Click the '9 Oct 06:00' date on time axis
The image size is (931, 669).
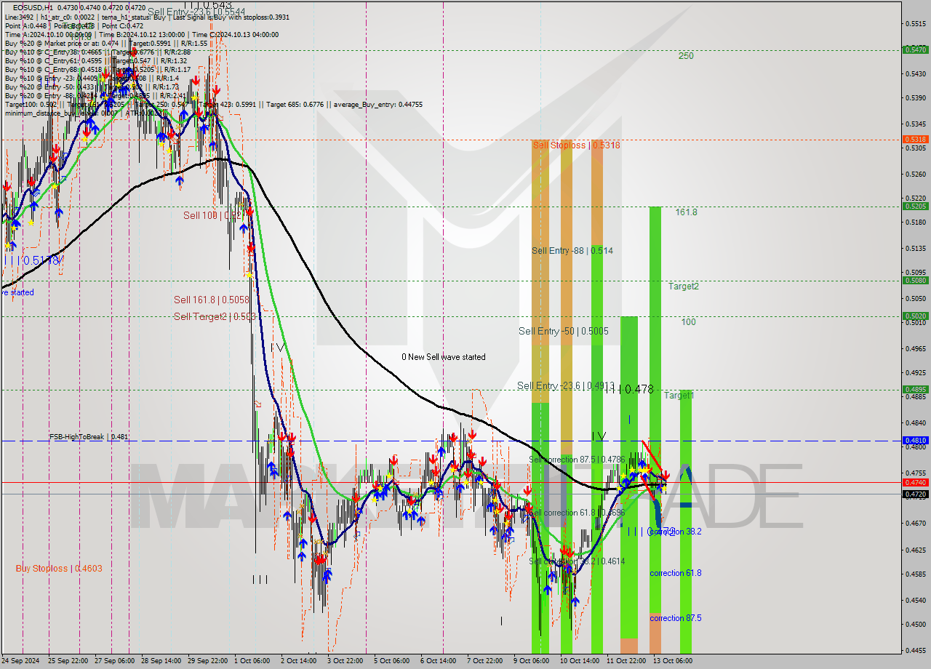tap(531, 661)
